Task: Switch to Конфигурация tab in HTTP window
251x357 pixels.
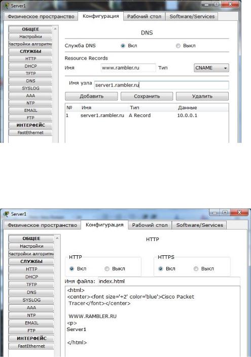Action: (x=104, y=225)
